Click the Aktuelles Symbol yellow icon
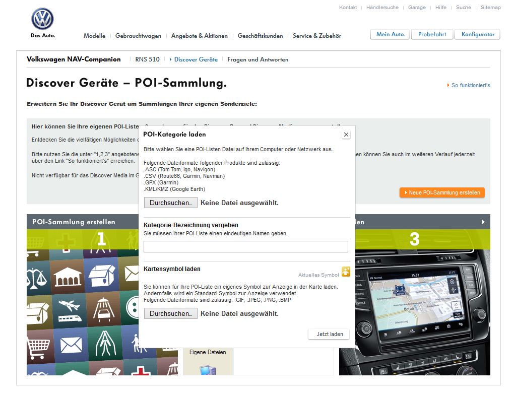The image size is (513, 395). [x=346, y=272]
